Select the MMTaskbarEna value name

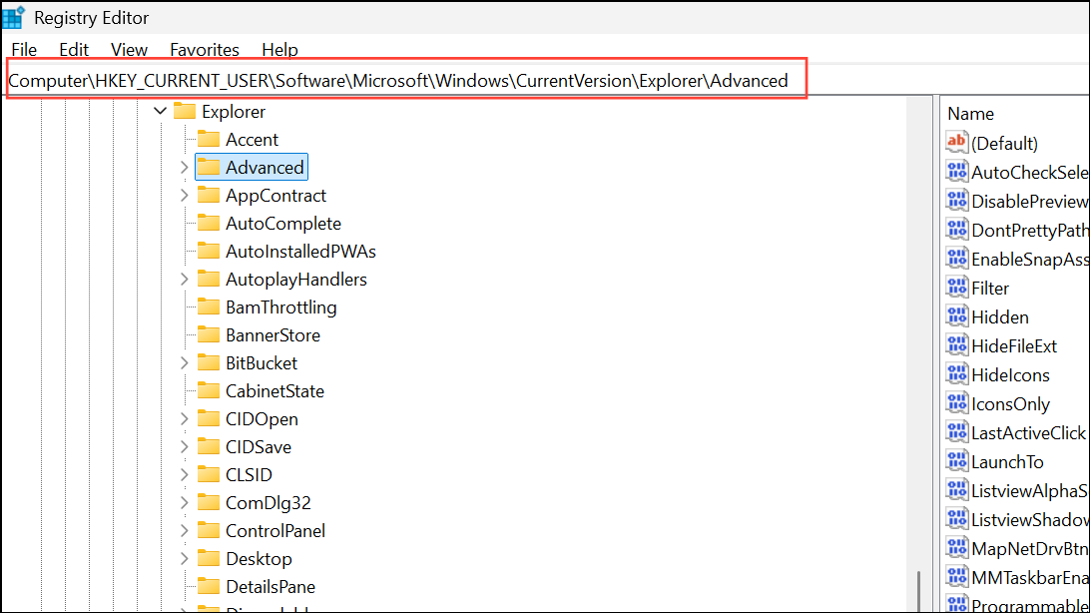click(1030, 577)
